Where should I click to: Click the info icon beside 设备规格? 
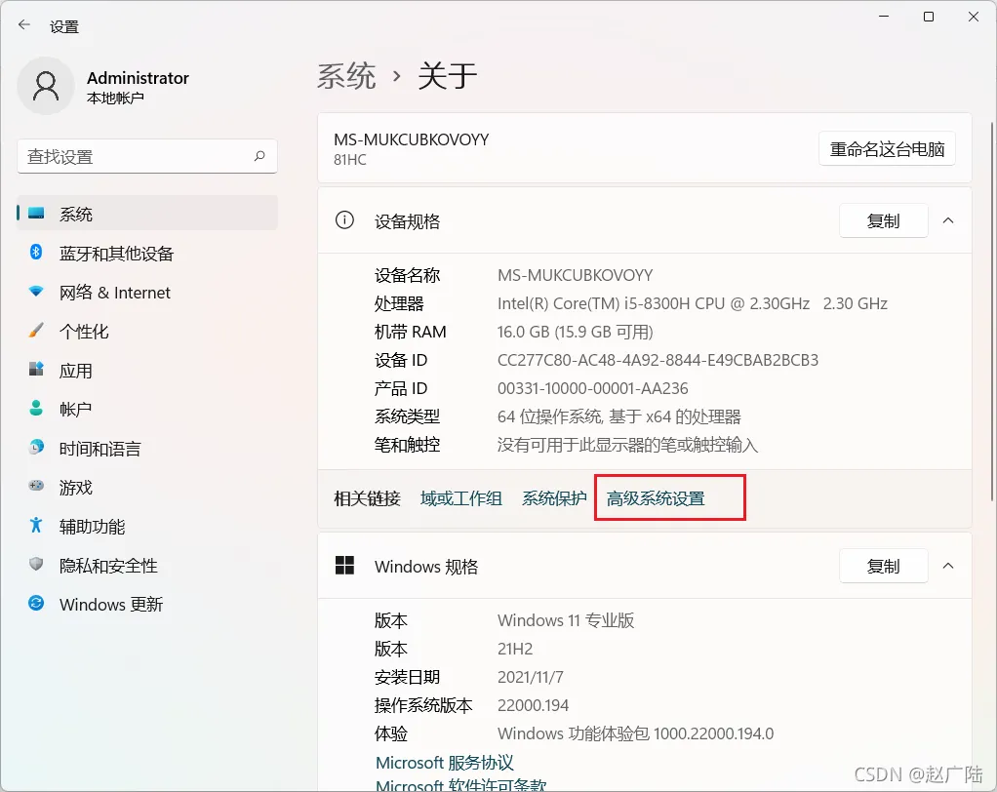[x=344, y=220]
